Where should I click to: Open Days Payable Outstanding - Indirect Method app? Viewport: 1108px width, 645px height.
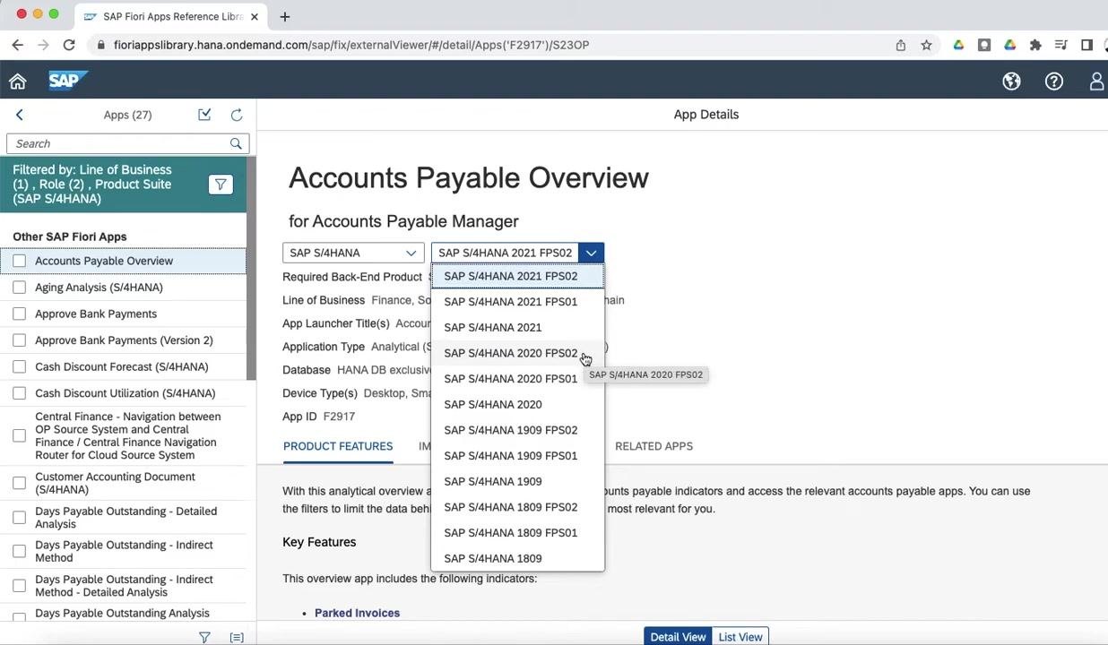click(124, 551)
